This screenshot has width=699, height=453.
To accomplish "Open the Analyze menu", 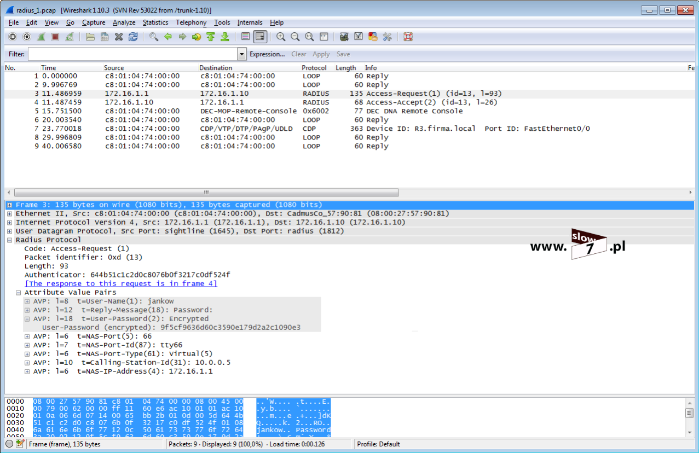I will pos(124,22).
